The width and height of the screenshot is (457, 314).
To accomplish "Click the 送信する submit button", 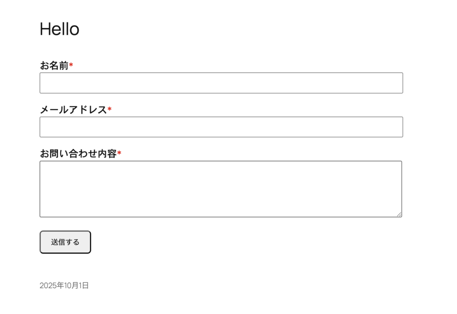I will tap(65, 242).
